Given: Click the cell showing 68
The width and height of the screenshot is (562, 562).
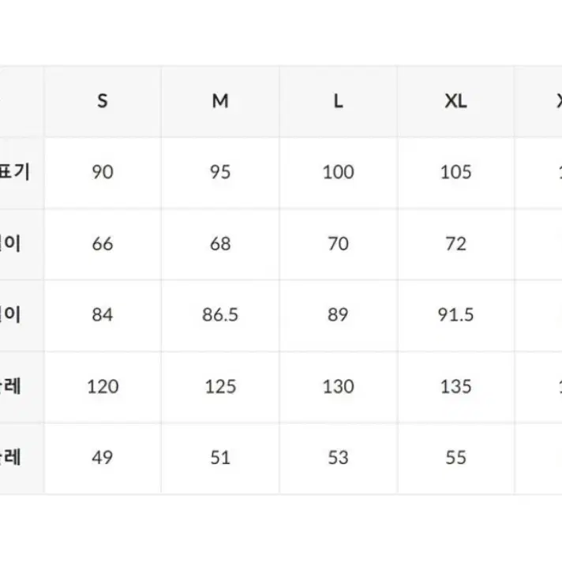Looking at the screenshot, I should pos(220,244).
